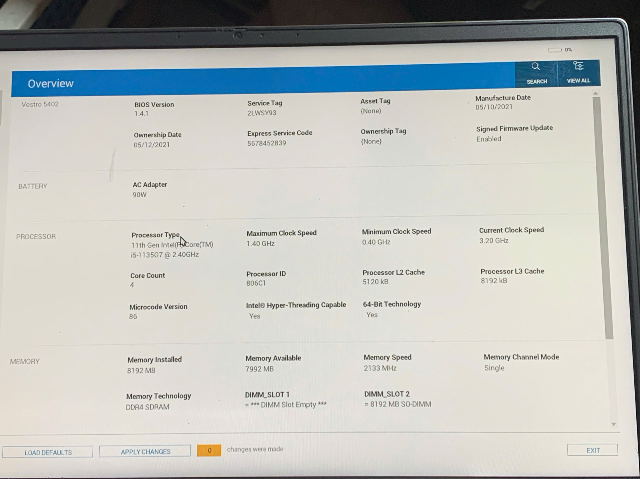Click Ownership Date value 05/12/2021
640x479 pixels.
point(152,144)
